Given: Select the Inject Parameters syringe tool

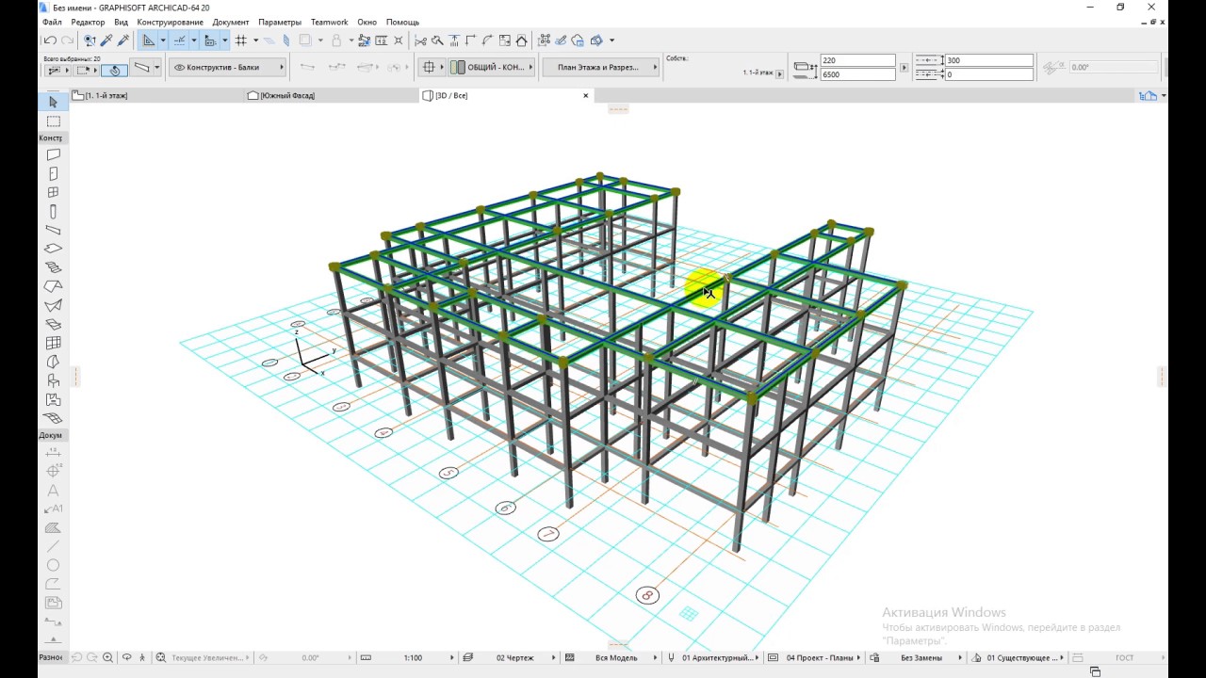Looking at the screenshot, I should tap(122, 40).
